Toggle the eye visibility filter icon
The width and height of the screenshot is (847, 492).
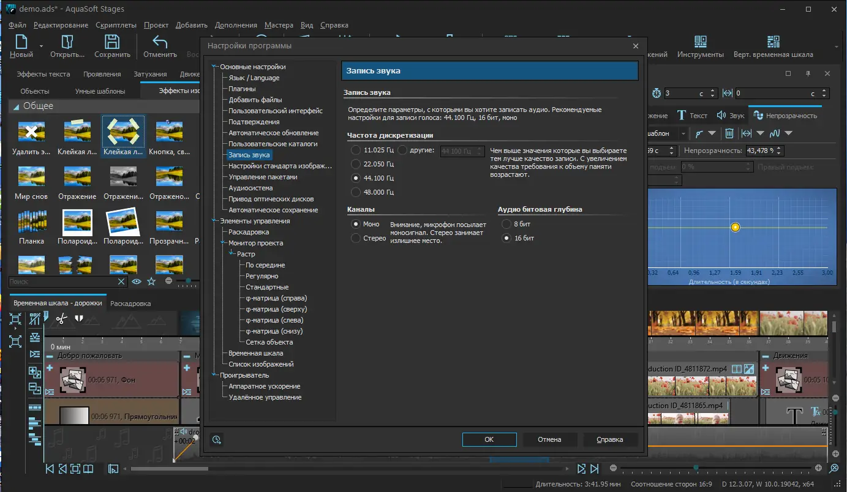[136, 281]
